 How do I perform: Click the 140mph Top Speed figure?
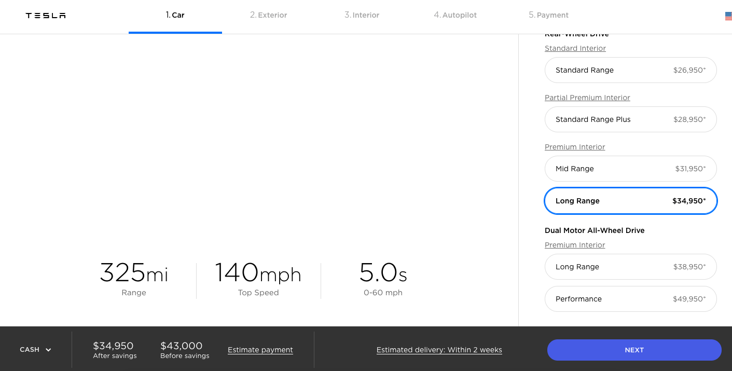[258, 279]
